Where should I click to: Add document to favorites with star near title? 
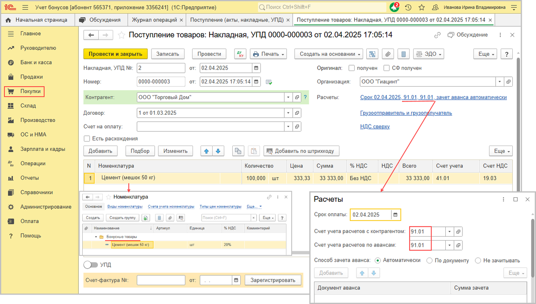coord(121,35)
